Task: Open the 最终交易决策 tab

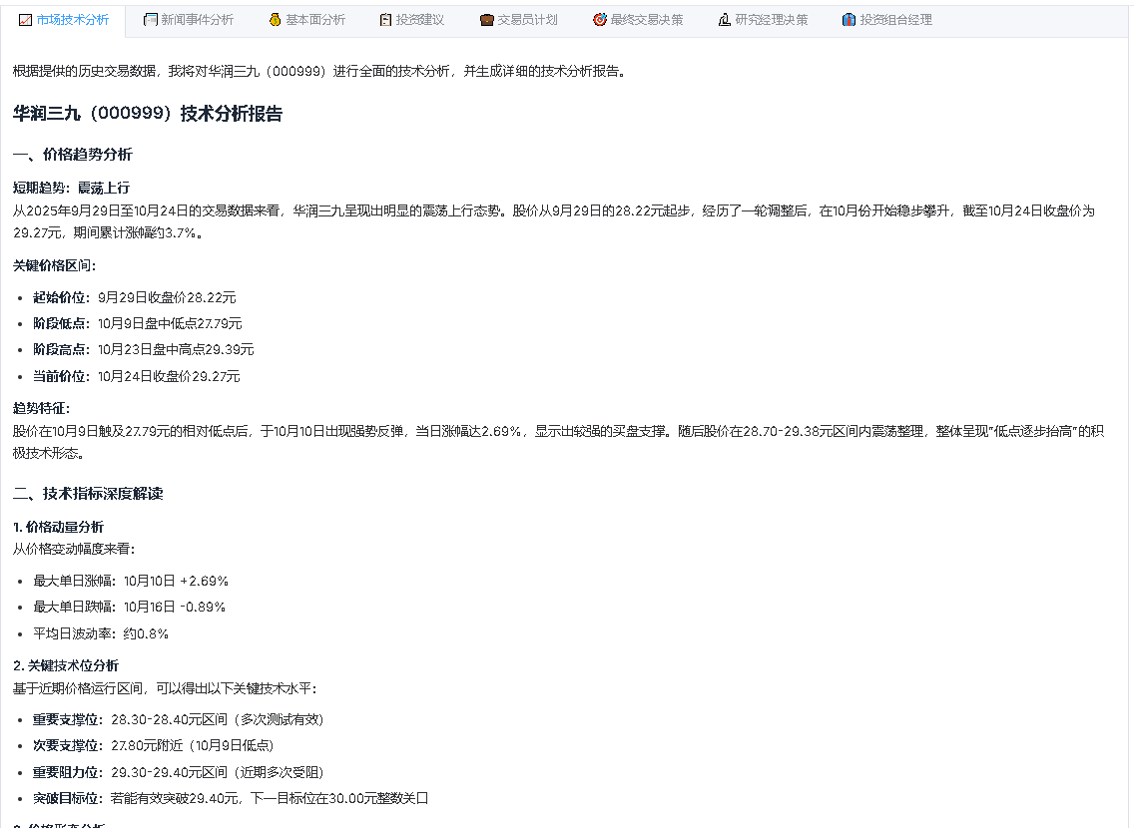Action: tap(639, 20)
